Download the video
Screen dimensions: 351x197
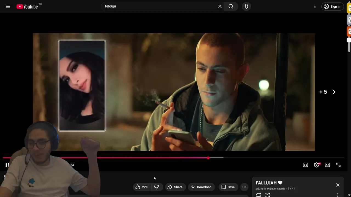click(x=201, y=187)
